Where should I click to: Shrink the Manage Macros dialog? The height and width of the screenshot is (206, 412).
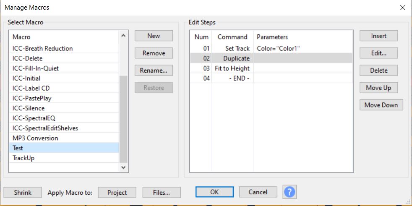tap(23, 193)
